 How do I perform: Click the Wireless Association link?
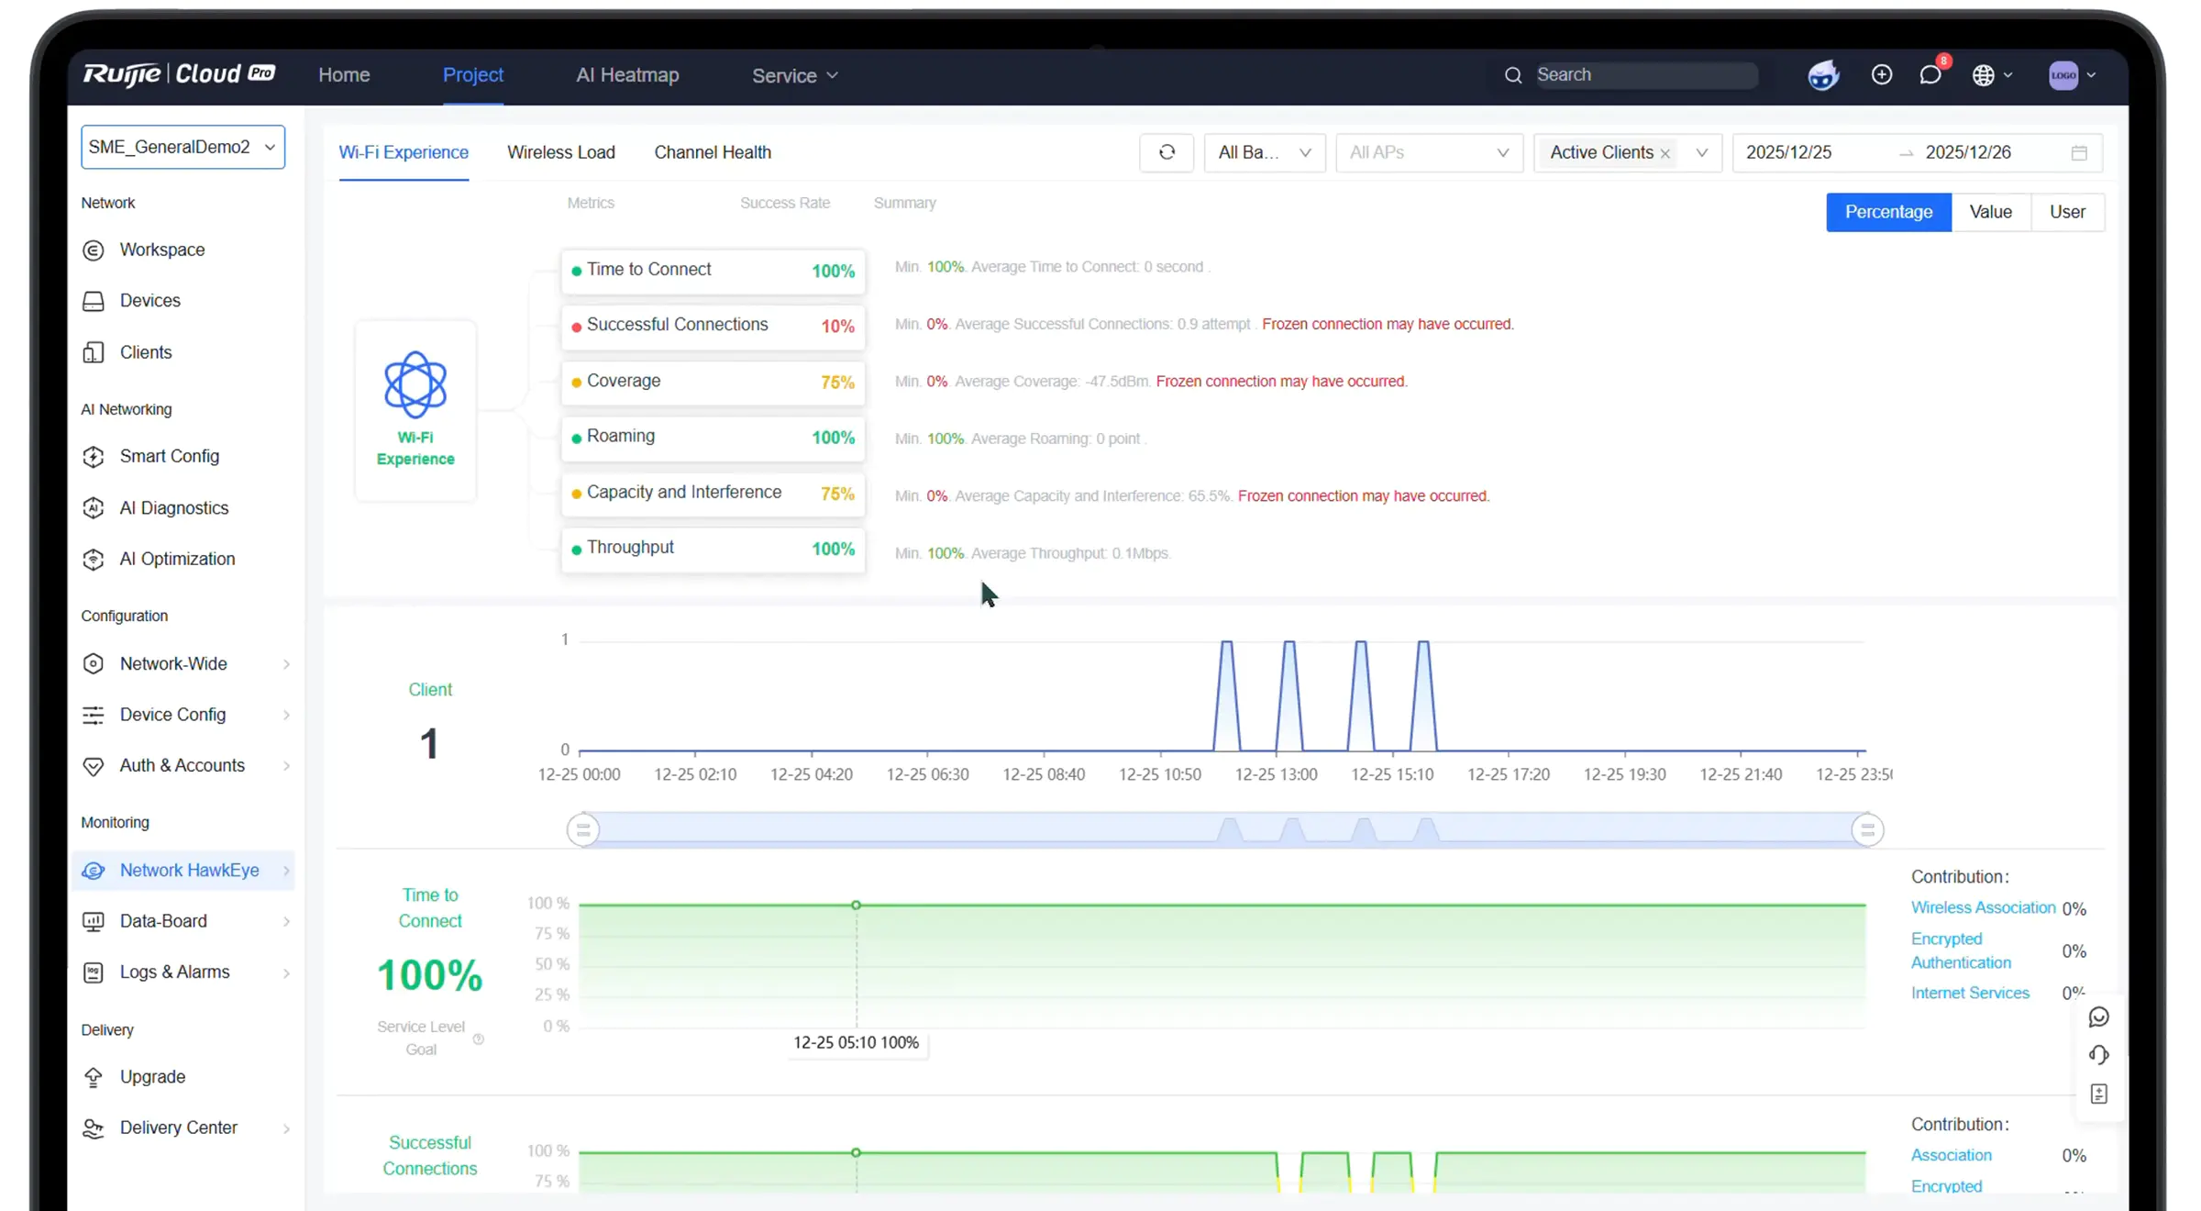click(x=1983, y=907)
